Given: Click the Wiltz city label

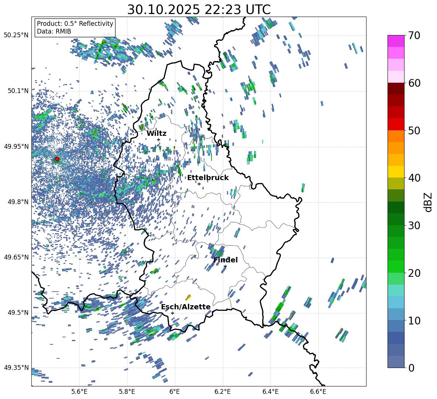Looking at the screenshot, I should [x=156, y=134].
